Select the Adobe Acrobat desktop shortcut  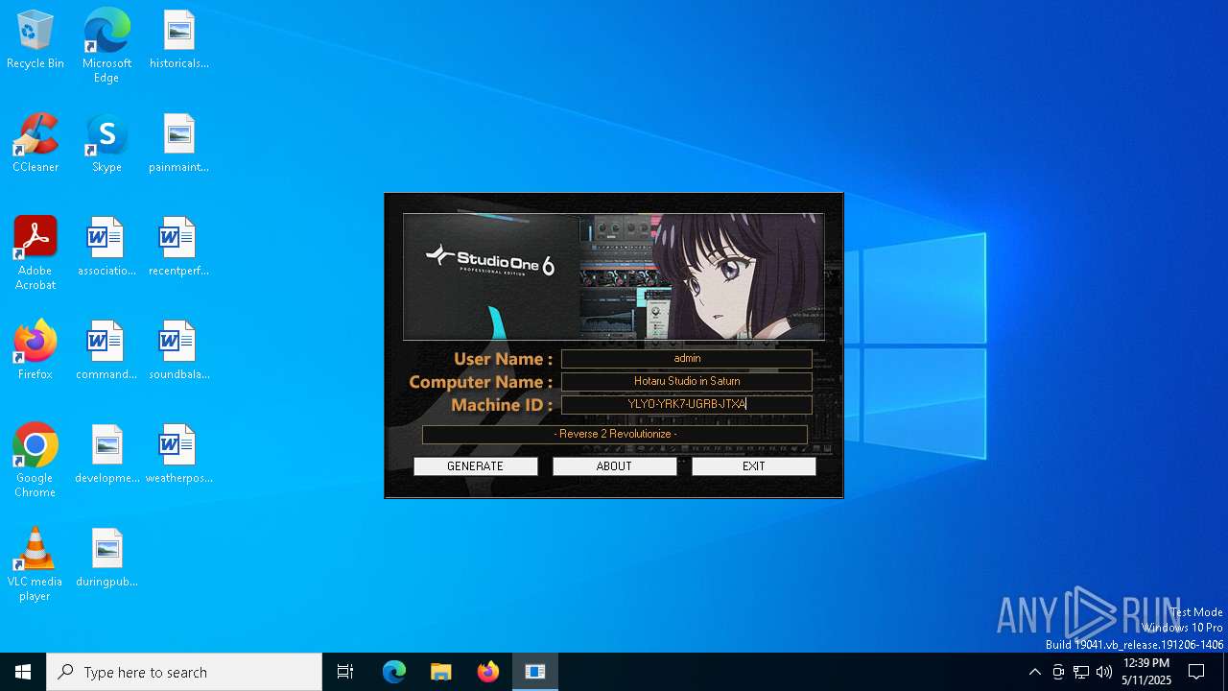coord(35,253)
